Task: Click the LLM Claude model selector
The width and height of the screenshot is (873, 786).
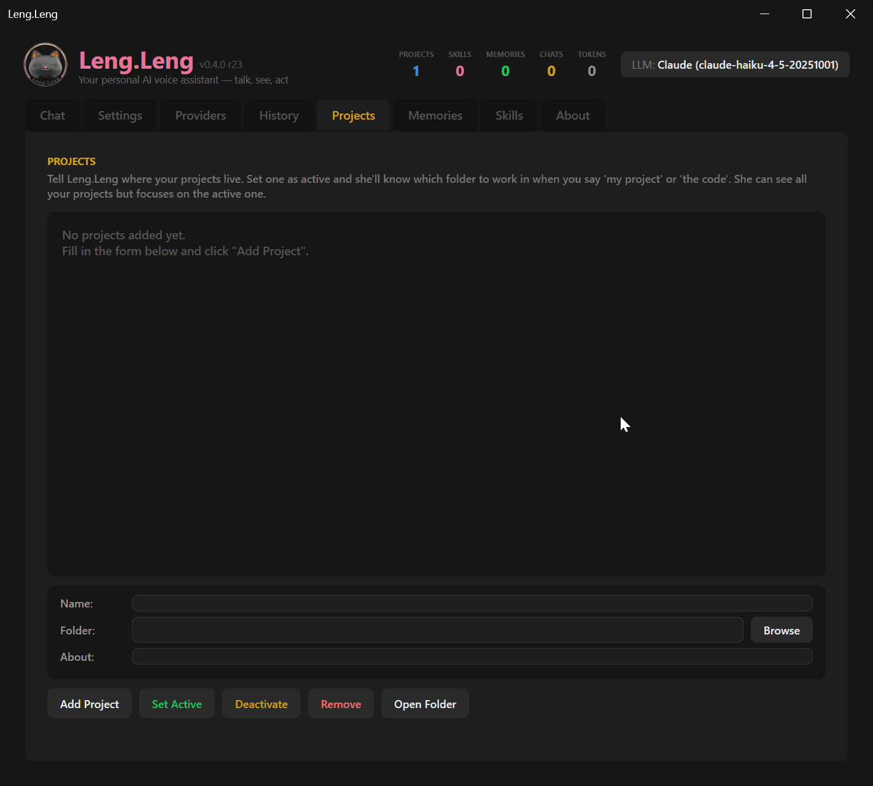Action: click(x=734, y=64)
